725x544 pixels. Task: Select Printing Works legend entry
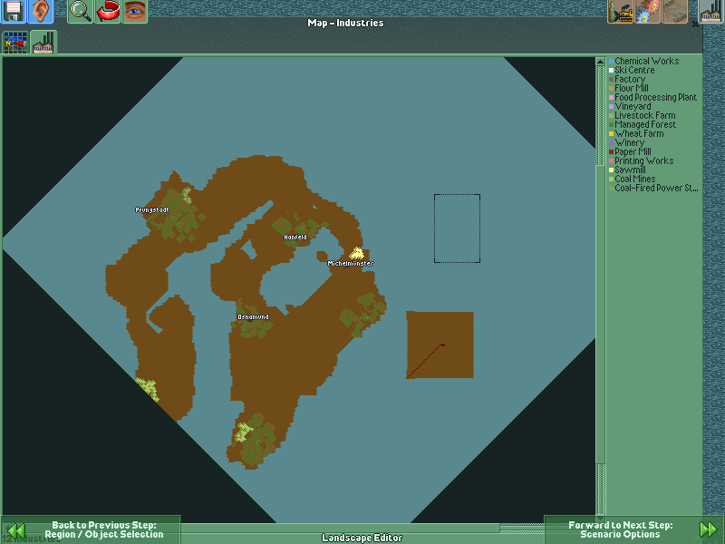[x=642, y=161]
